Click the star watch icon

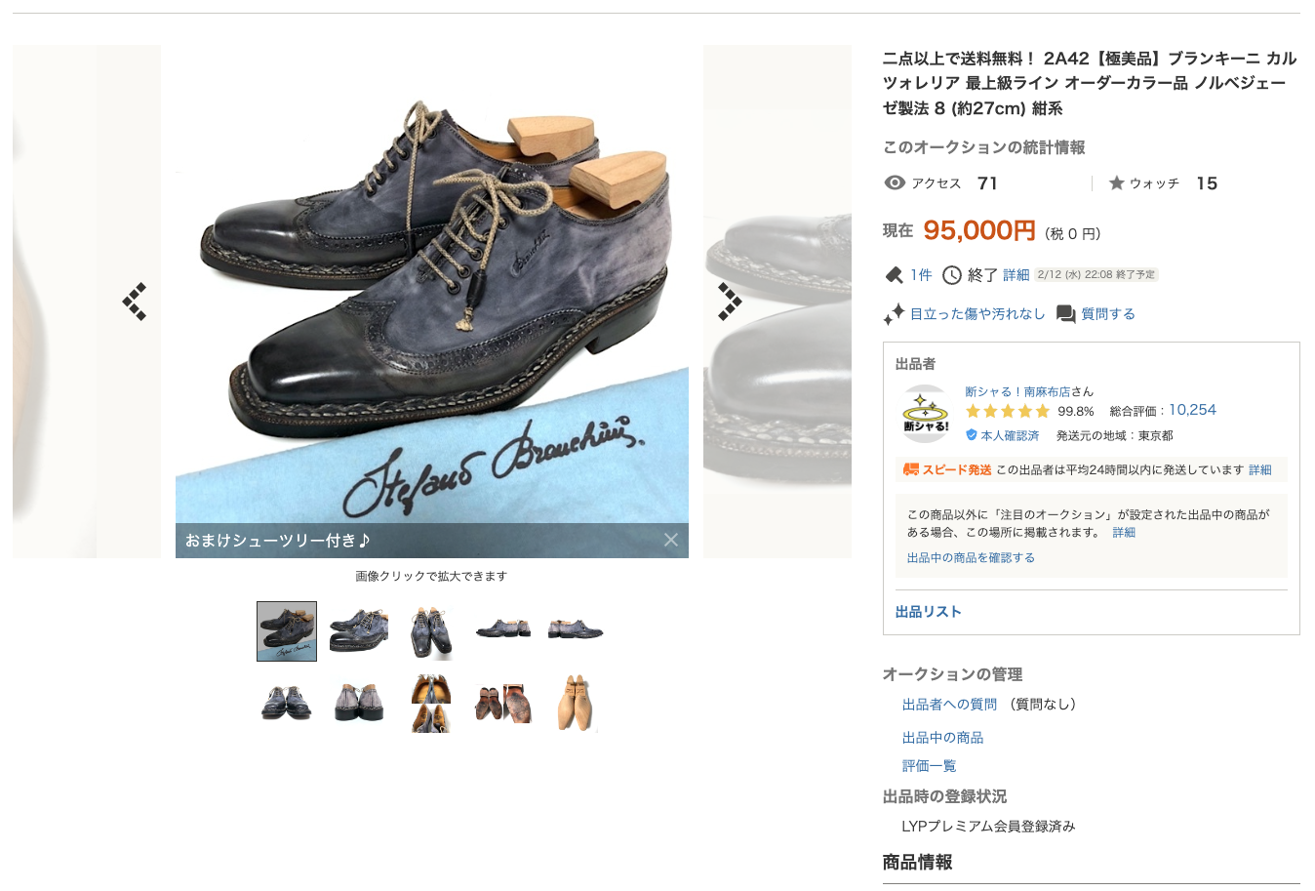tap(1117, 182)
